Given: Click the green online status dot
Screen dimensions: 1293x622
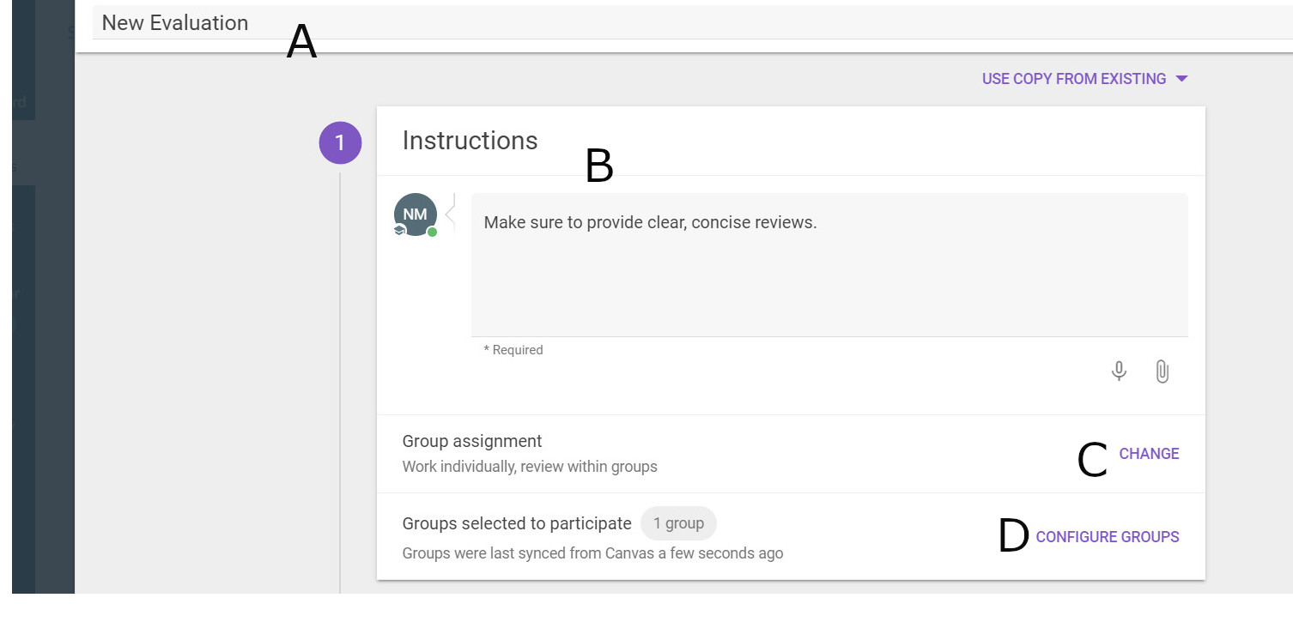Looking at the screenshot, I should (x=433, y=232).
